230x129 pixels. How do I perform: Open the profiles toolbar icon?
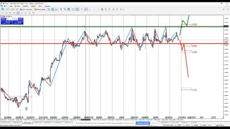(x=7, y=9)
